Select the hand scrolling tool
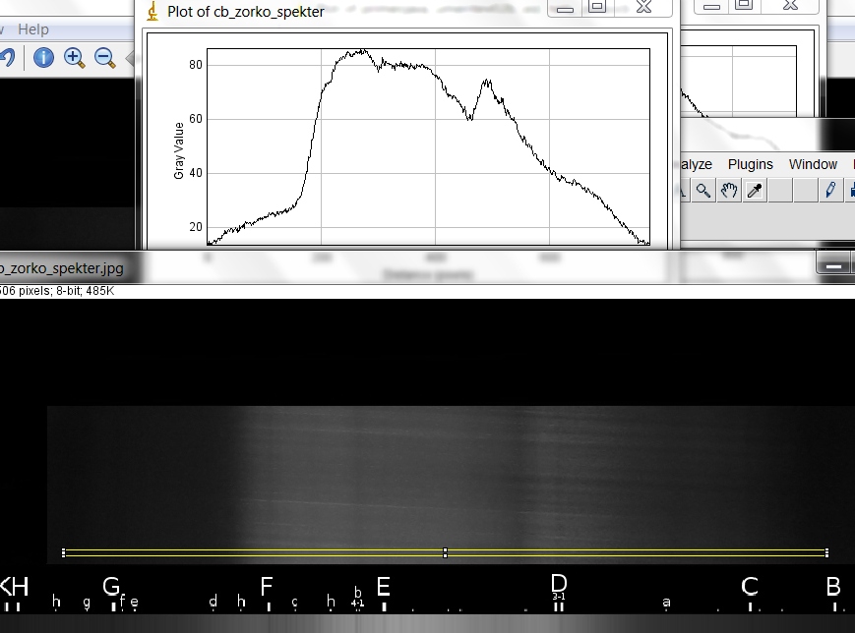855x633 pixels. [x=729, y=190]
